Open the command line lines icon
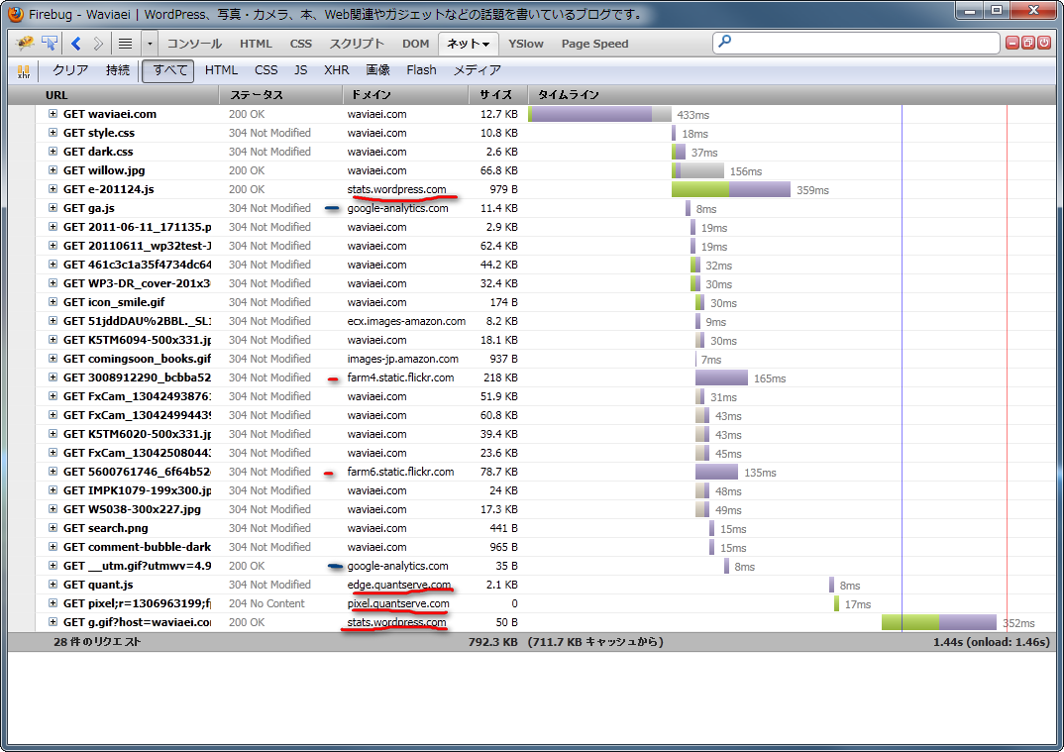Screen dimensions: 1064x752 click(x=126, y=44)
